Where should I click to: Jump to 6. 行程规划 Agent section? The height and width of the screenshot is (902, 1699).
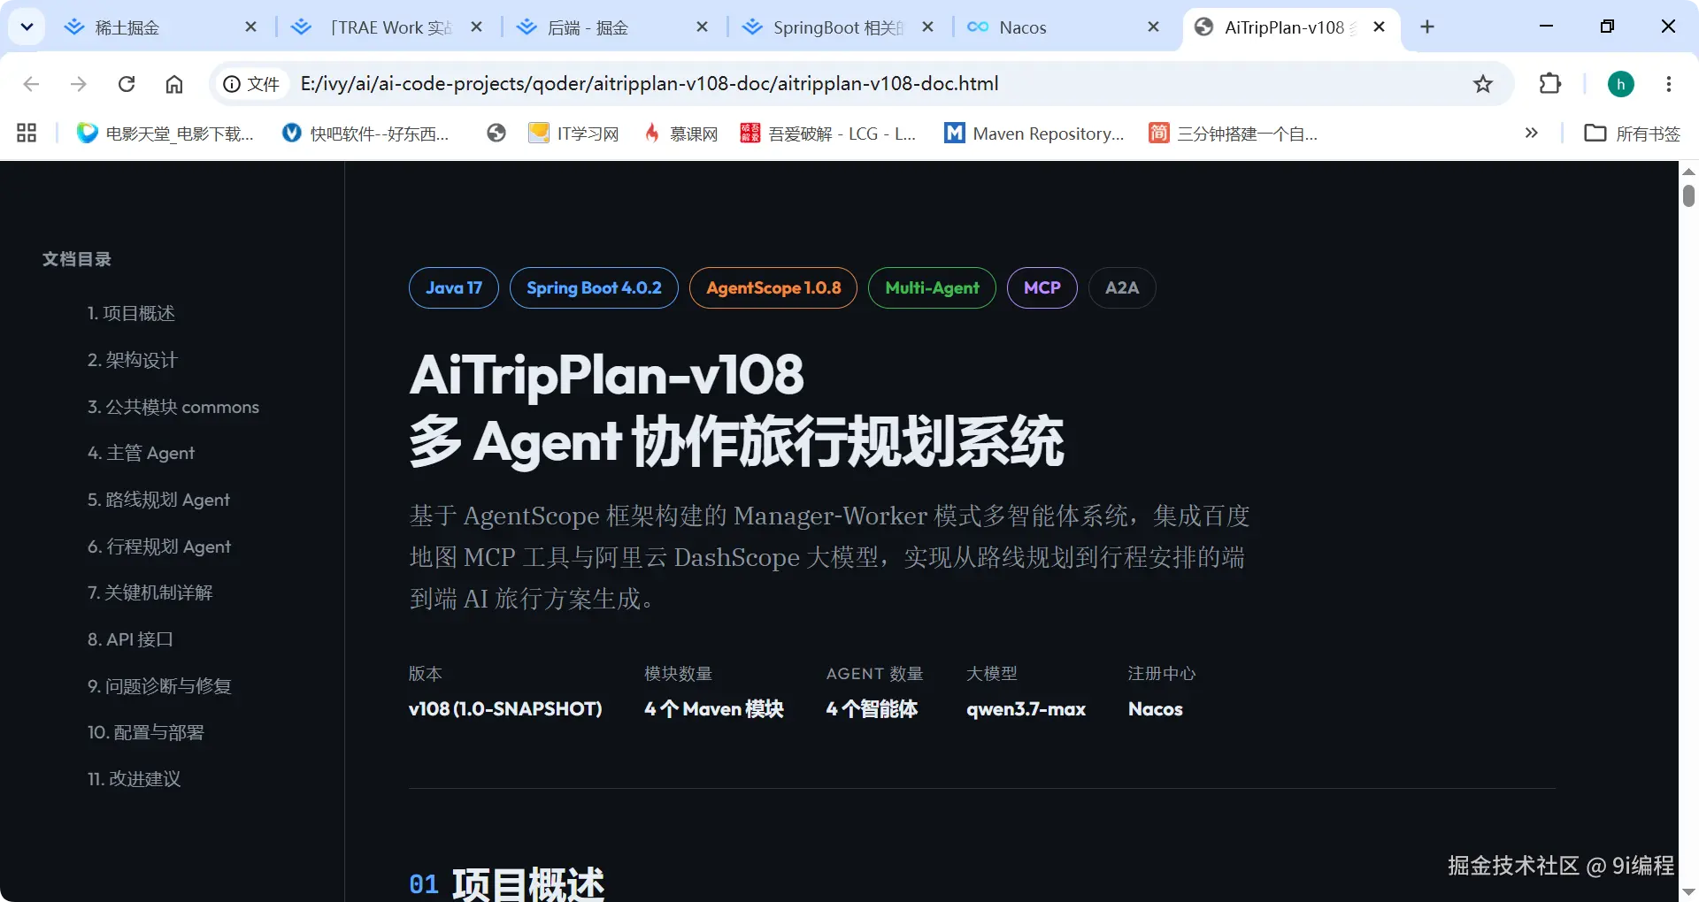click(x=159, y=547)
